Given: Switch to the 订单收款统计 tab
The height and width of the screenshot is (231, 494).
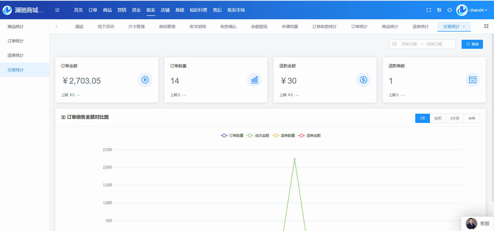Looking at the screenshot, I should (324, 27).
